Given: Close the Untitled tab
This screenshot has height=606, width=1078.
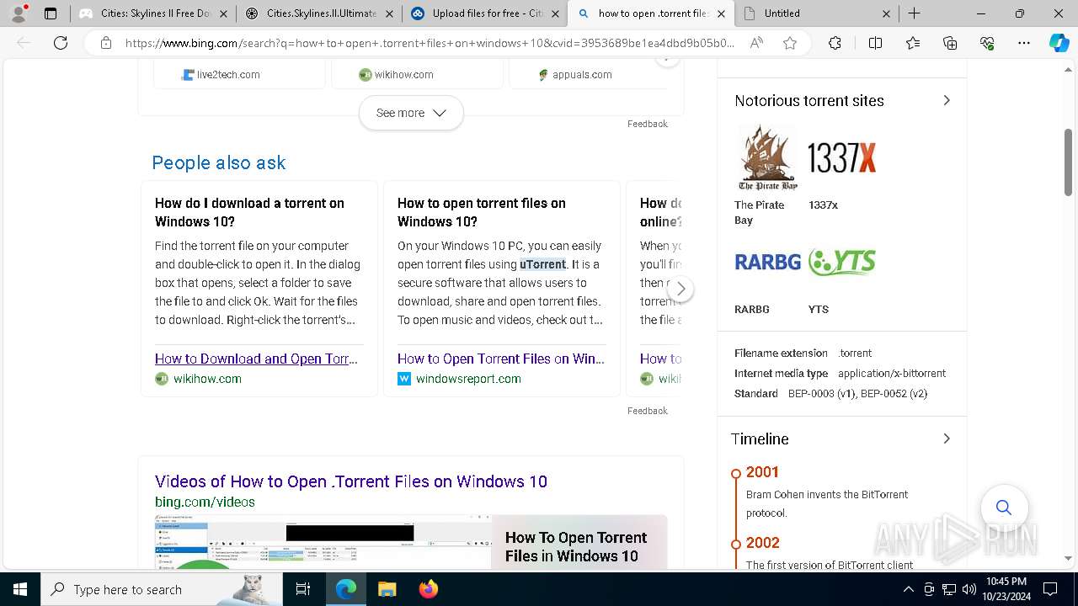Looking at the screenshot, I should point(886,13).
